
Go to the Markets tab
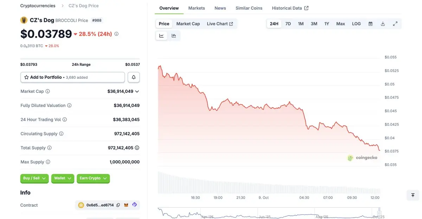(197, 8)
